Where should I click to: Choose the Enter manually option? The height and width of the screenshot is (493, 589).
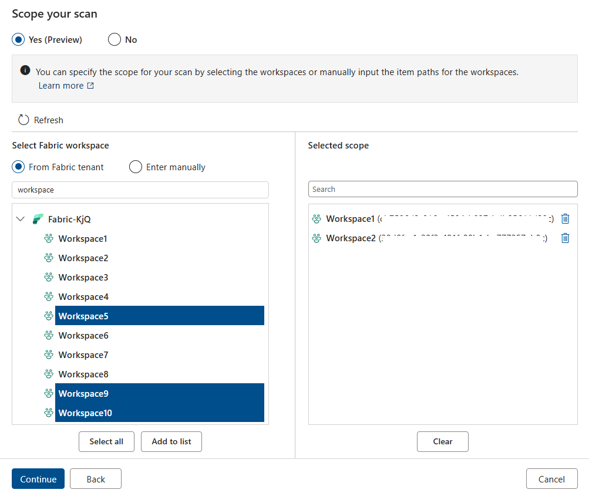pyautogui.click(x=135, y=167)
